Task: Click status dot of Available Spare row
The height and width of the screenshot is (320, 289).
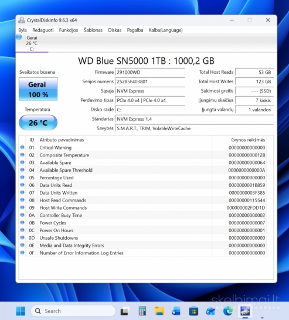Action: point(22,162)
